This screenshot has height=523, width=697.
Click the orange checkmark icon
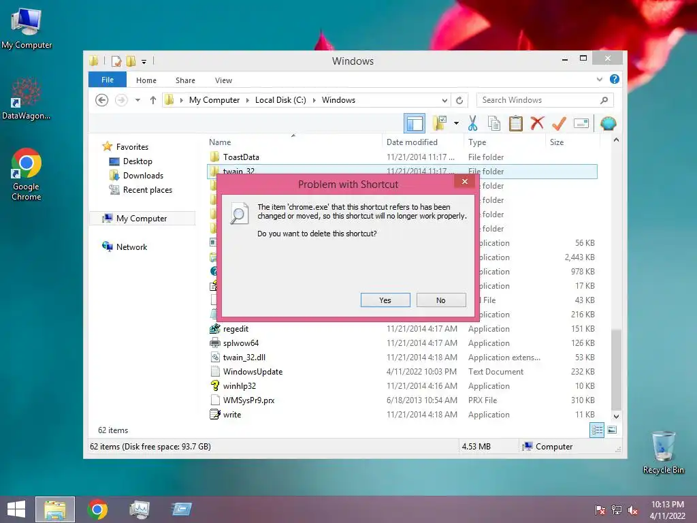560,123
